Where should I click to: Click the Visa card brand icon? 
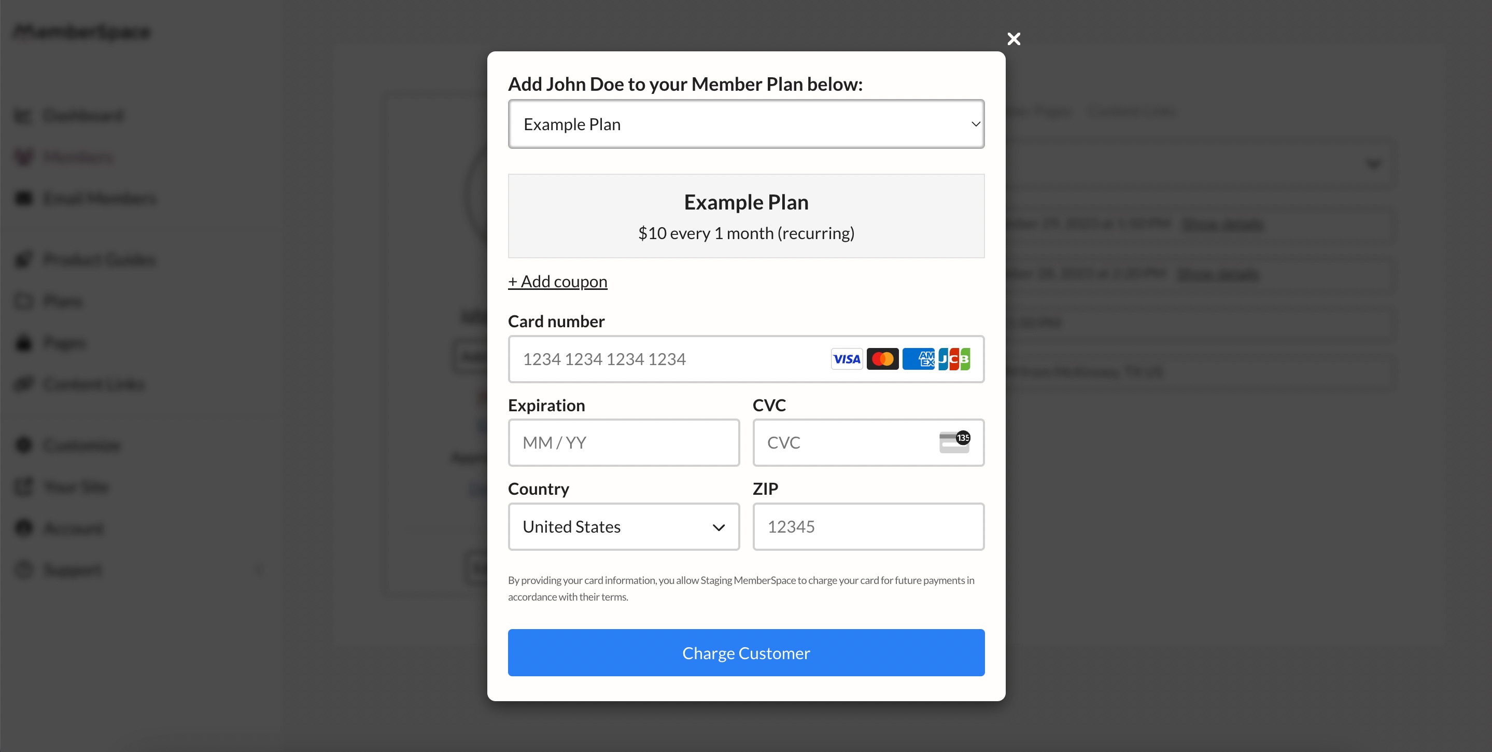847,359
